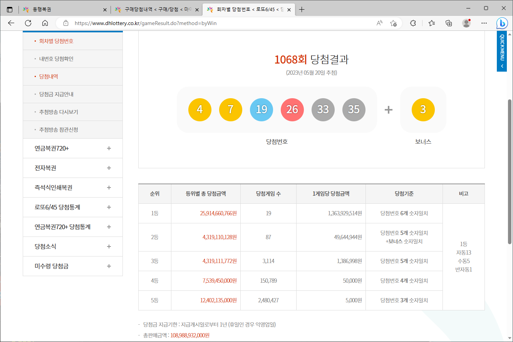Screen dimensions: 513x342
Task: Open 추첨방송 참관신청 sidebar link
Action: (x=59, y=130)
